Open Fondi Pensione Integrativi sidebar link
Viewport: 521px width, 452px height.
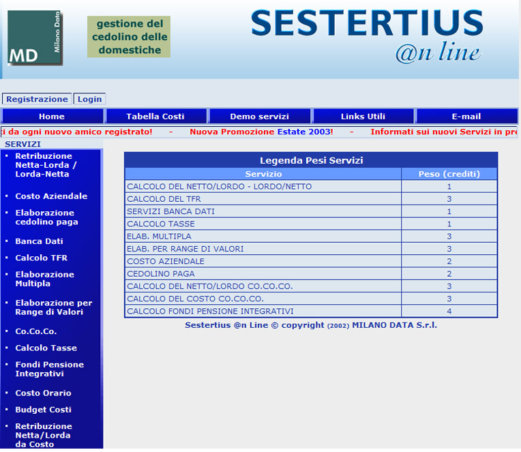point(50,369)
